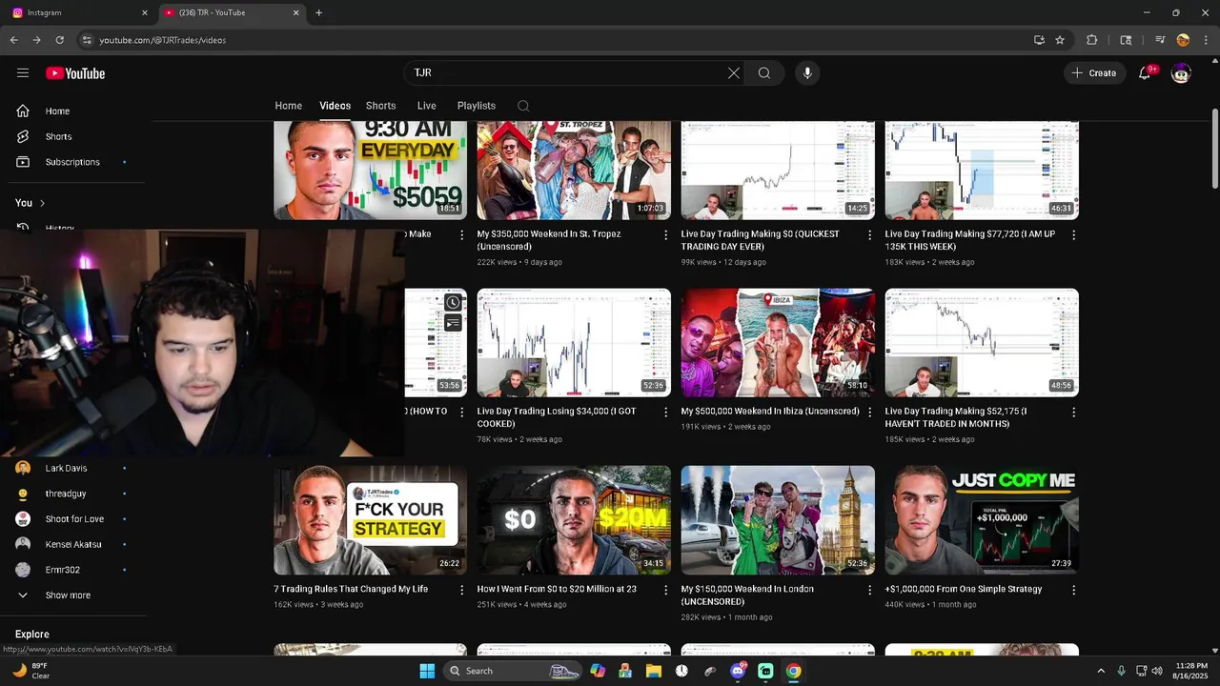Switch to channel Home tab
Screen dimensions: 1220x686
tap(288, 106)
